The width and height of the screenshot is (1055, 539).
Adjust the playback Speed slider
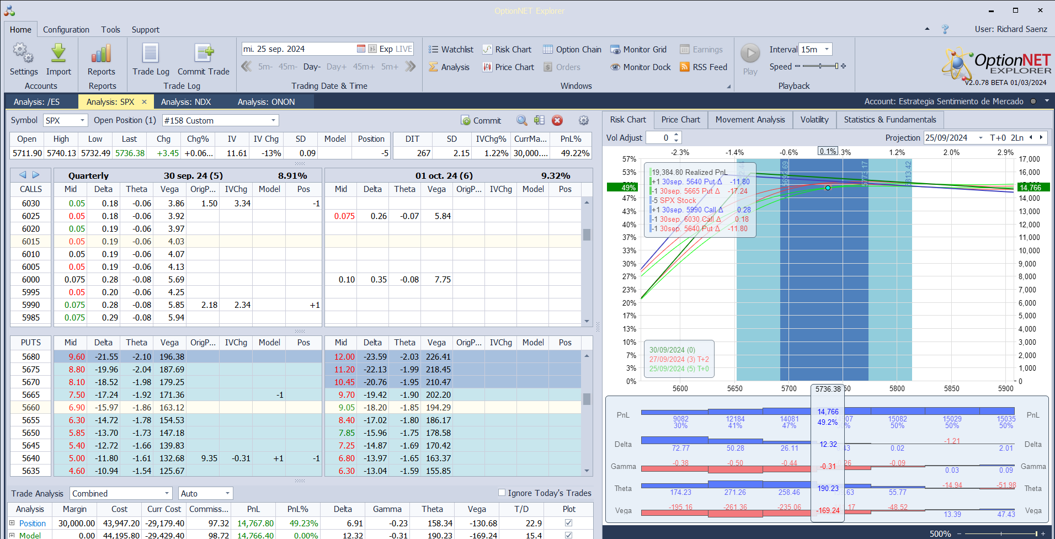click(x=820, y=66)
